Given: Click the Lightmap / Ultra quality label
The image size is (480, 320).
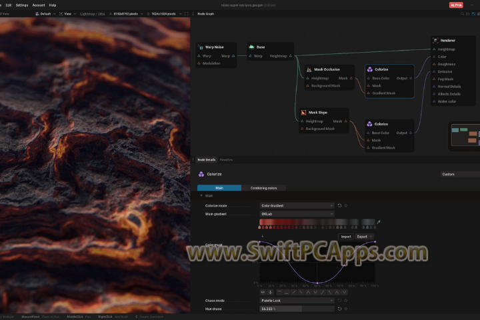Looking at the screenshot, I should point(93,14).
